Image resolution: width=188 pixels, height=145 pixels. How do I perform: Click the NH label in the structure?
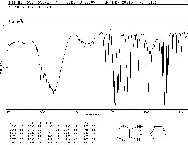point(140,127)
